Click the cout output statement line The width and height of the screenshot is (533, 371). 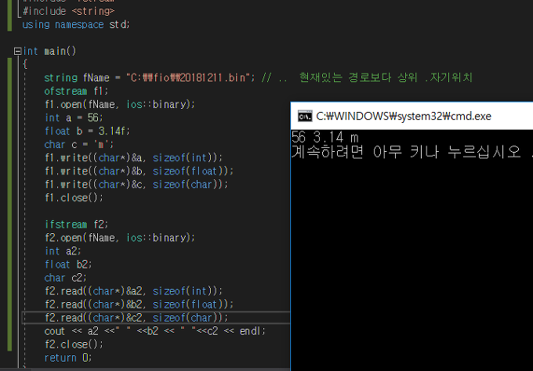point(155,331)
